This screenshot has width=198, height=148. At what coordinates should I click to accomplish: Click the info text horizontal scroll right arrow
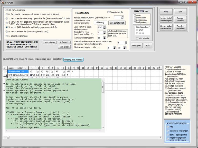point(100,131)
